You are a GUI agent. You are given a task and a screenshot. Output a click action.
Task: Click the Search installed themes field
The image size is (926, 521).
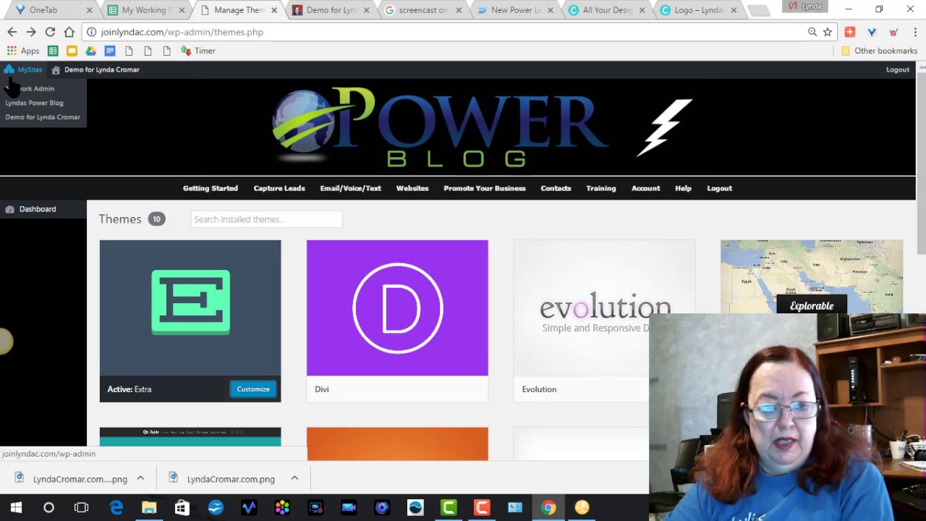coord(266,219)
